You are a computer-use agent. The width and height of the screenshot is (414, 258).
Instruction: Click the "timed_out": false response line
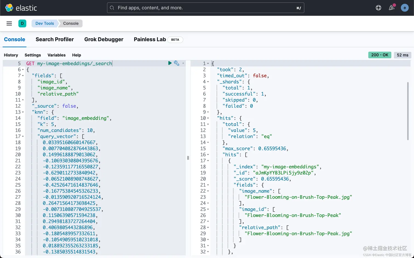243,76
